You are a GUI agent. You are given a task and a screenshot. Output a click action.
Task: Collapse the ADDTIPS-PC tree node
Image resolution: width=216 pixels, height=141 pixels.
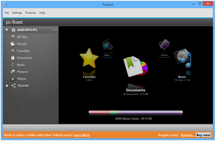click(7, 30)
